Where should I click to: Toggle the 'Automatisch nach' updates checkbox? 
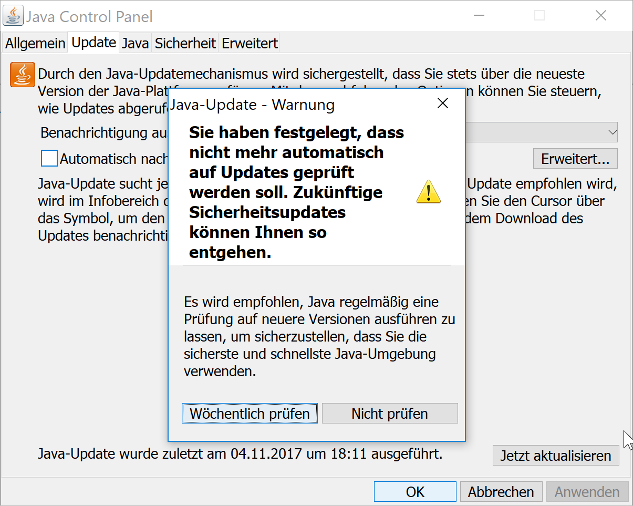click(49, 158)
